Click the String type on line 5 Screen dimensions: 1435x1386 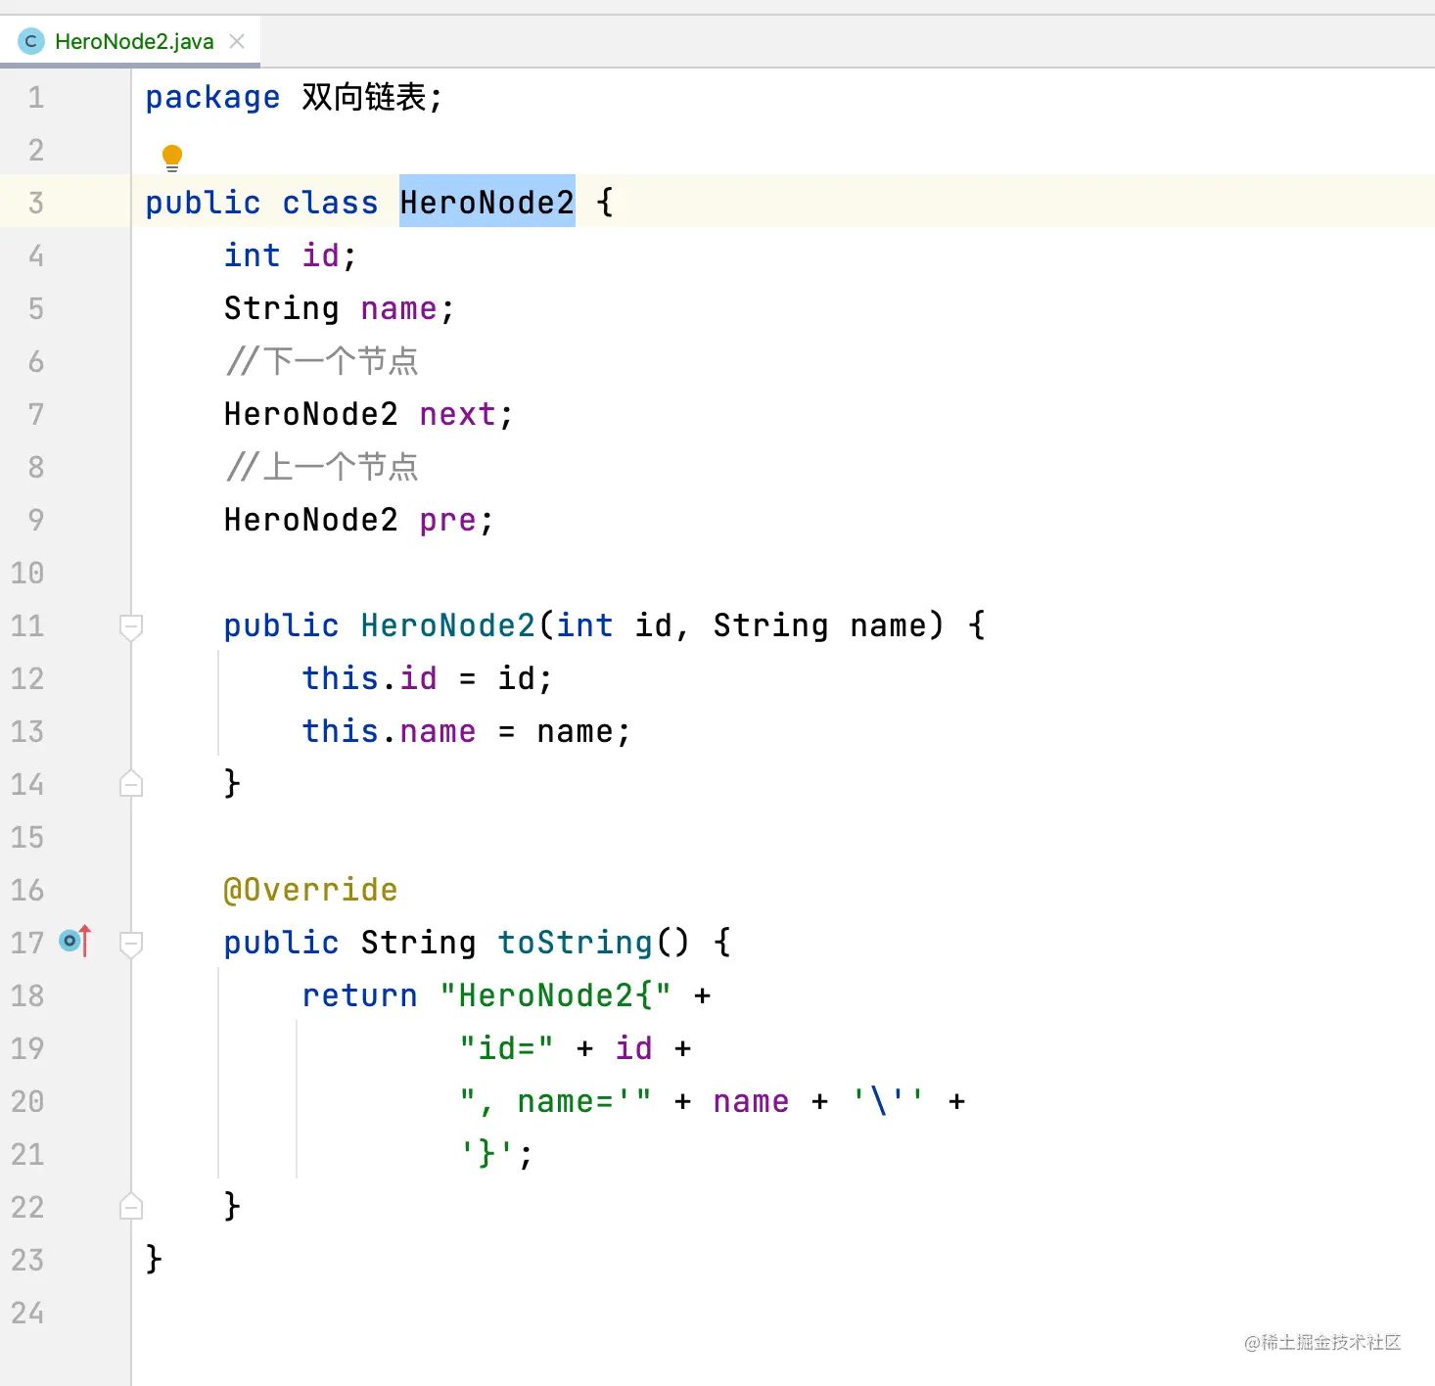pyautogui.click(x=281, y=308)
